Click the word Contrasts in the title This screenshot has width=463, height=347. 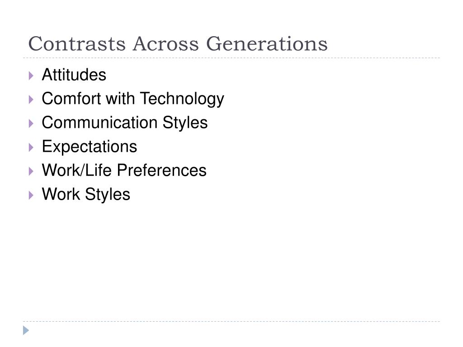[x=77, y=44]
